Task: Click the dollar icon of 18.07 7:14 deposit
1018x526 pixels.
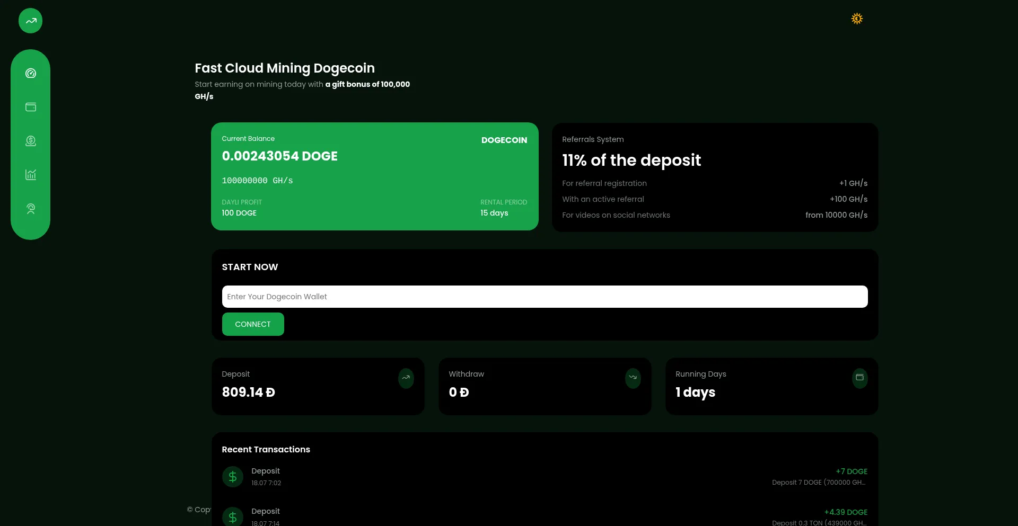Action: pos(233,516)
